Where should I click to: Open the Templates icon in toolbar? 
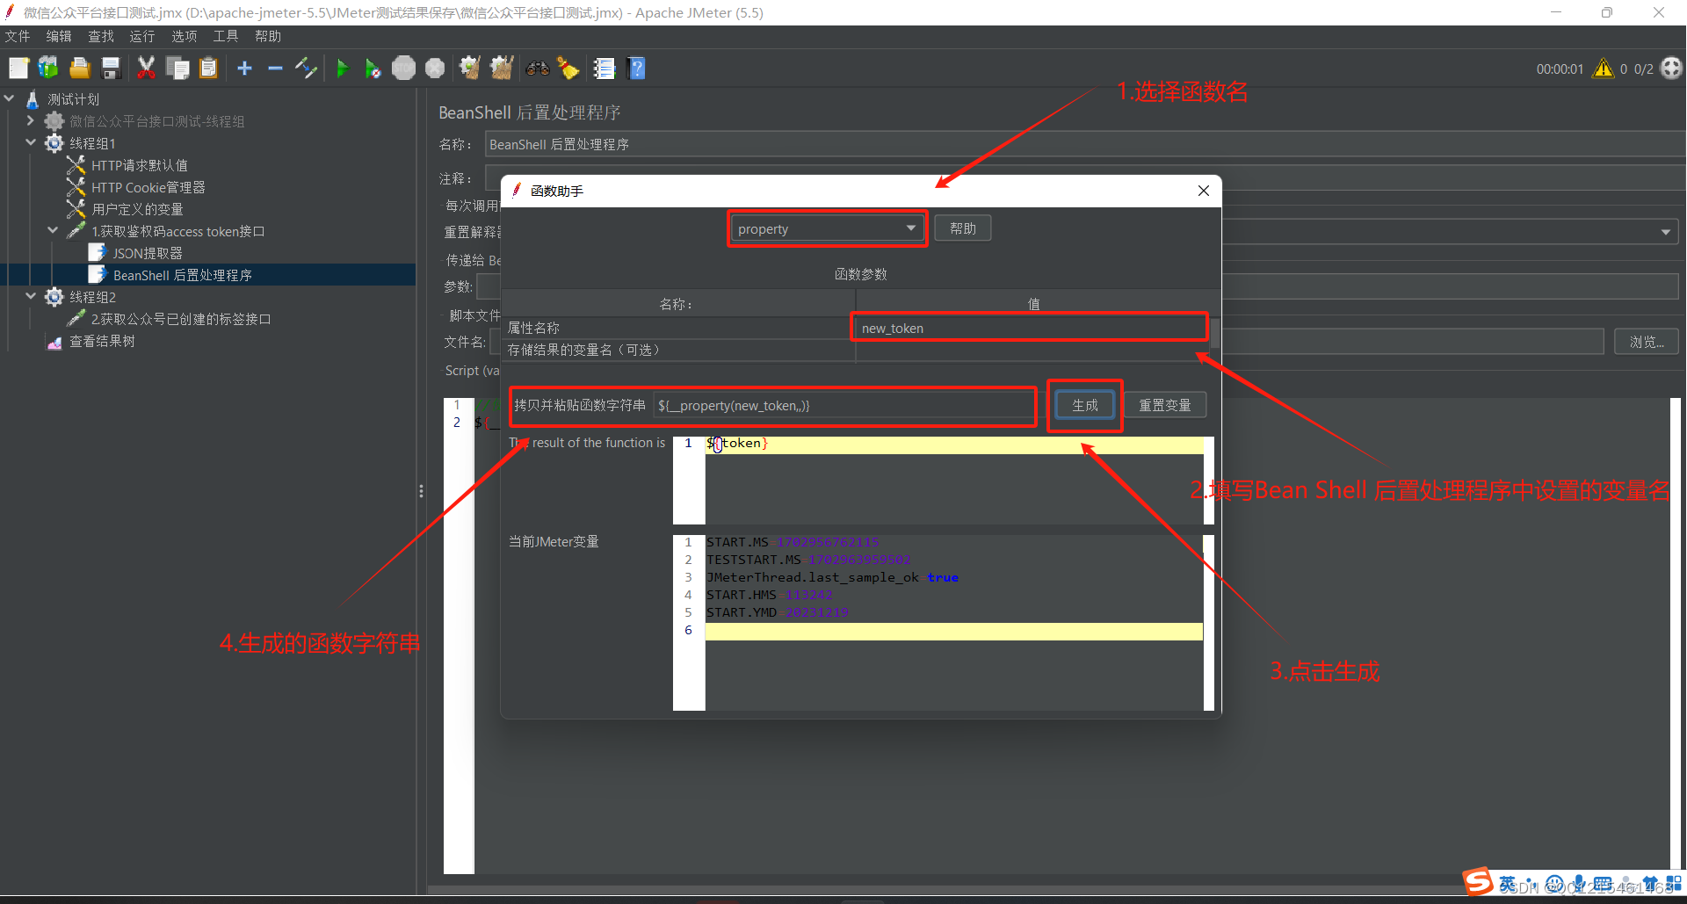(48, 68)
